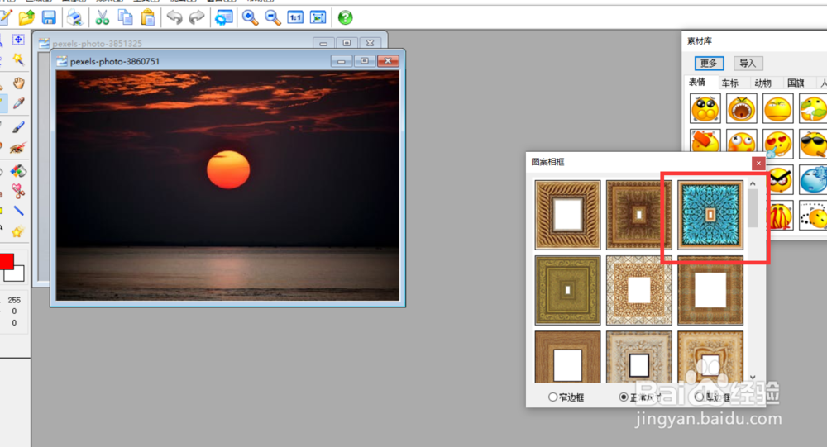
Task: Apply the turquoise blue patterned frame
Action: [710, 215]
